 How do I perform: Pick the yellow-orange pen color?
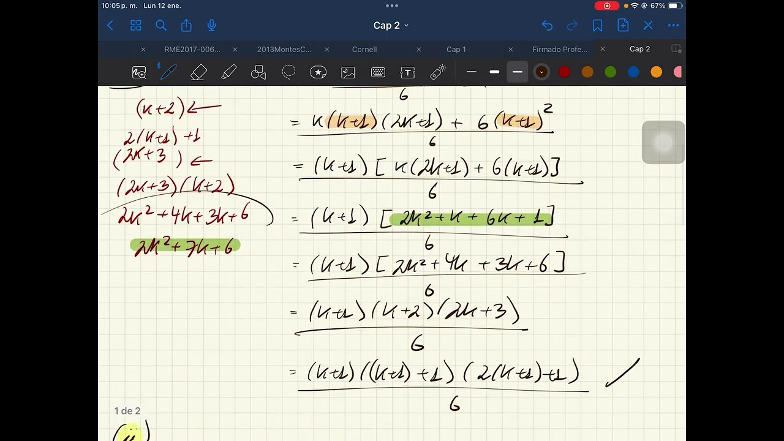coord(657,72)
